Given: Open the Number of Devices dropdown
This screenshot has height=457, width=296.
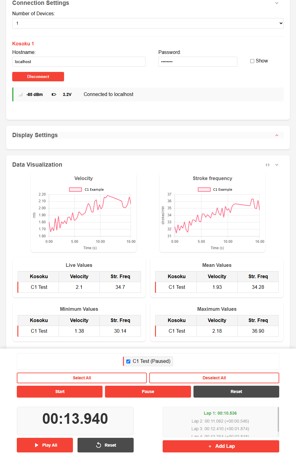Looking at the screenshot, I should [x=148, y=23].
